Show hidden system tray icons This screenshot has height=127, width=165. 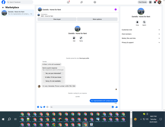click(x=141, y=119)
